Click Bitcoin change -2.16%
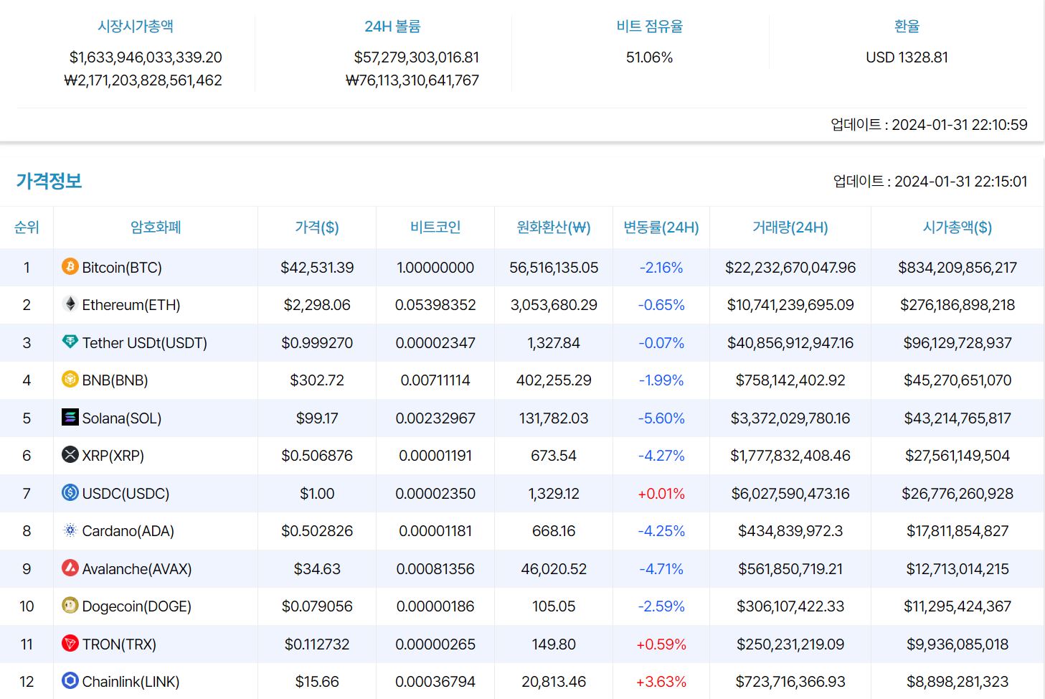The image size is (1045, 699). coord(661,268)
